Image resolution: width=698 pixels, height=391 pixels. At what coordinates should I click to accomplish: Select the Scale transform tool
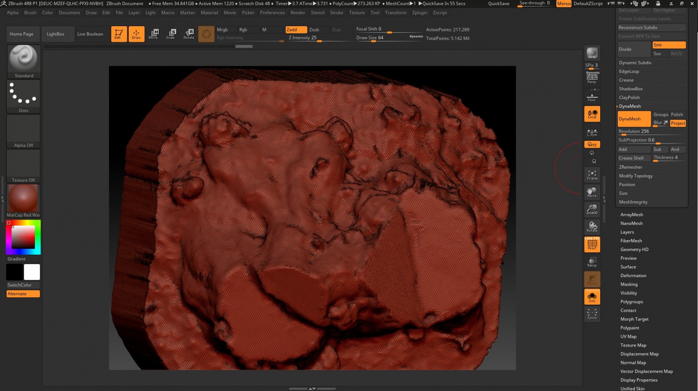pyautogui.click(x=171, y=34)
